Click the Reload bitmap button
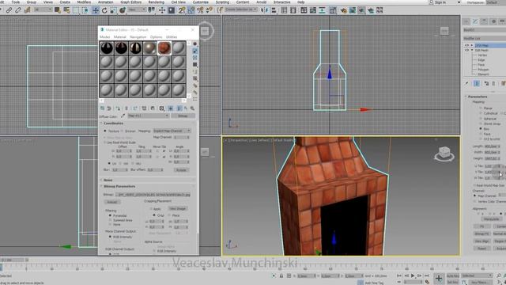The width and height of the screenshot is (506, 285). (112, 202)
